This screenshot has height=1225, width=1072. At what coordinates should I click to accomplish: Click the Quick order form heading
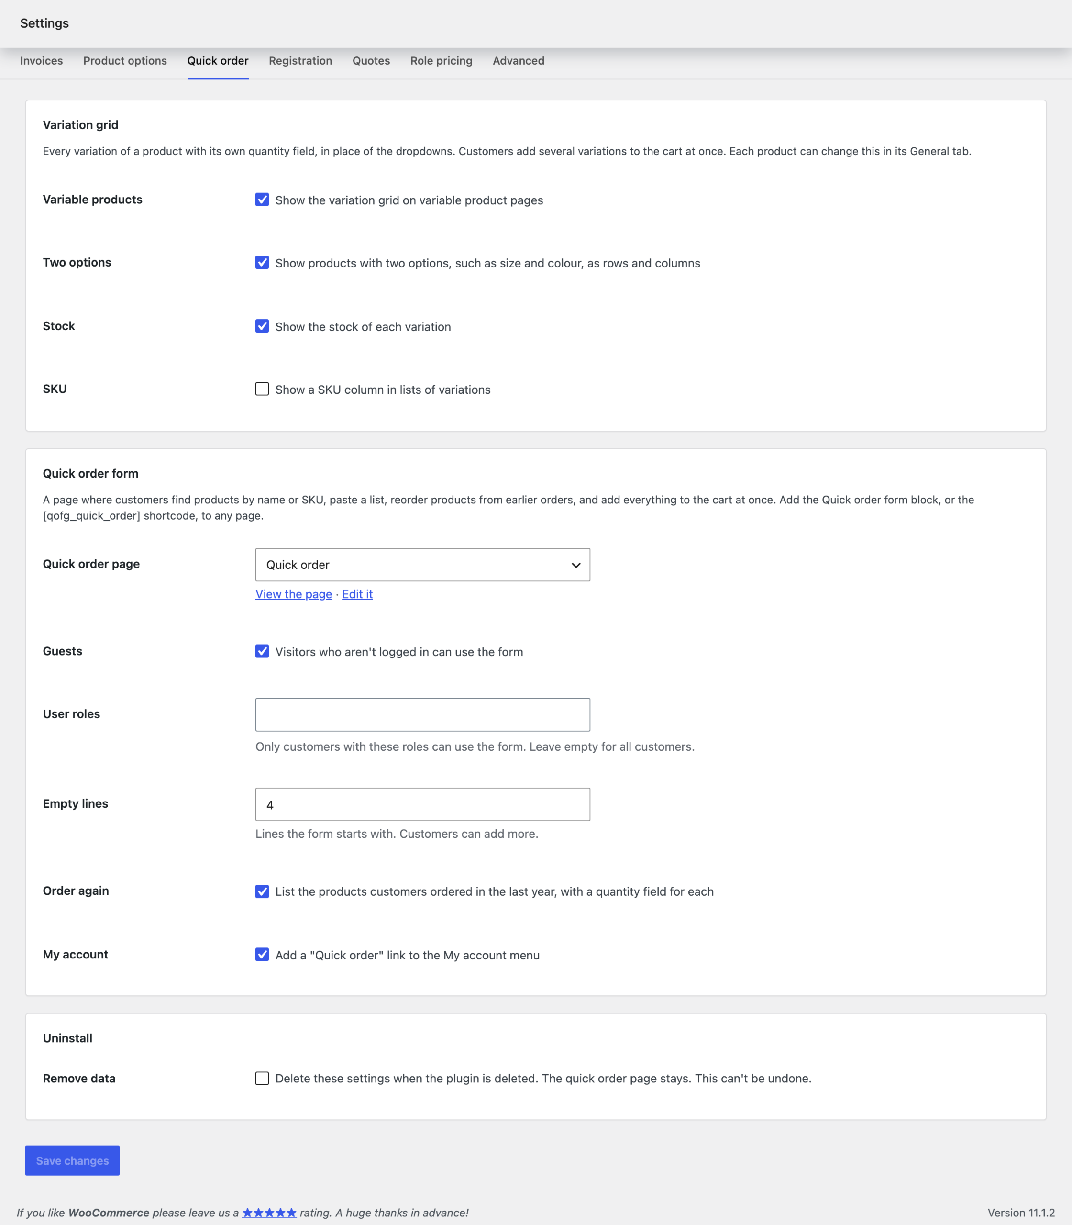coord(90,473)
